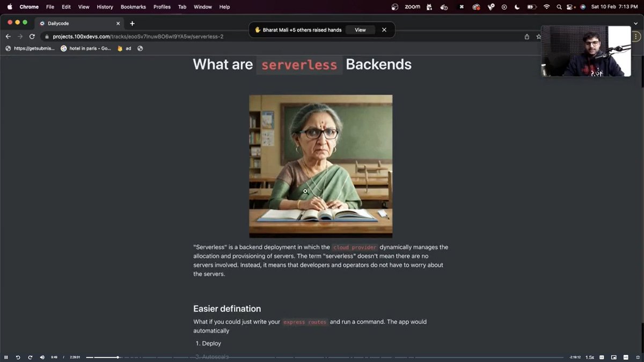The width and height of the screenshot is (644, 362).
Task: Bookmark this page with the star icon
Action: pyautogui.click(x=538, y=36)
